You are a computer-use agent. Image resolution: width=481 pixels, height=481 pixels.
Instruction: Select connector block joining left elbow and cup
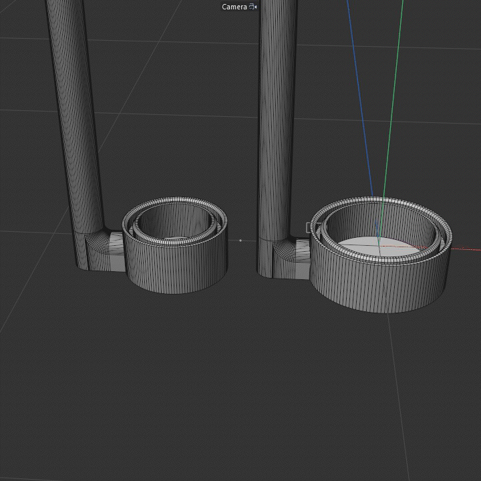click(x=117, y=252)
